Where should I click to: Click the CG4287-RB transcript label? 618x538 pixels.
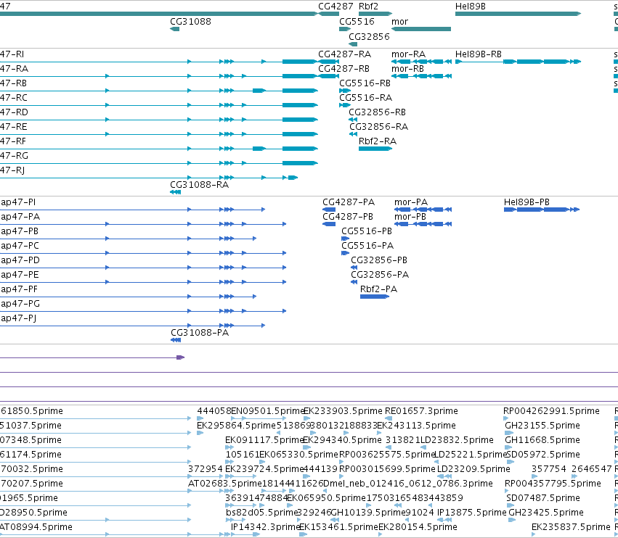click(x=343, y=69)
